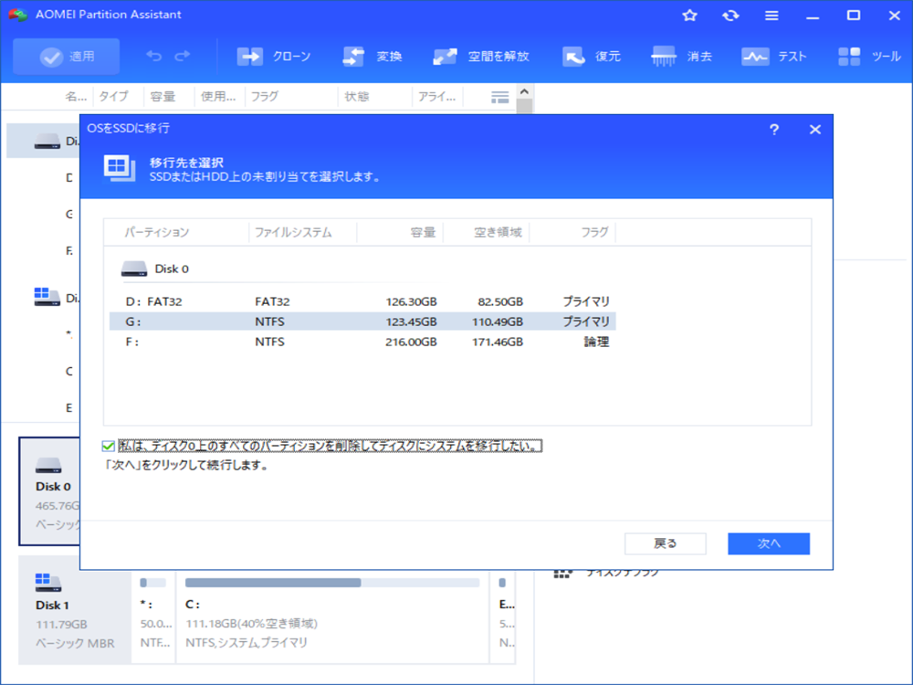This screenshot has height=685, width=913.
Task: Click the help question mark in dialog
Action: (x=774, y=130)
